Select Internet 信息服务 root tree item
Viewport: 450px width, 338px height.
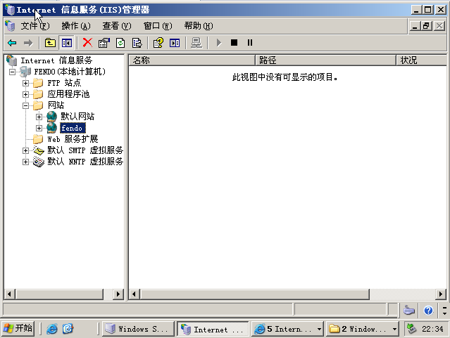(x=56, y=60)
